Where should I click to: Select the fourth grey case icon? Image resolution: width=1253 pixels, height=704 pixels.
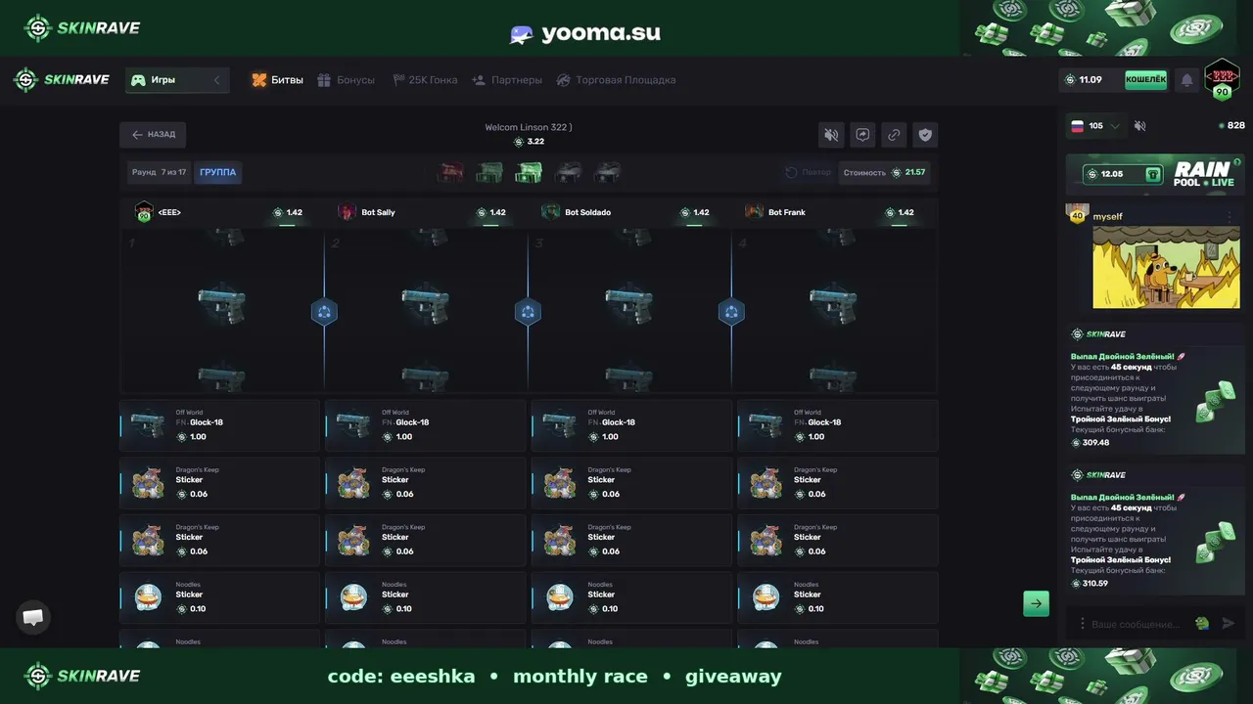568,173
